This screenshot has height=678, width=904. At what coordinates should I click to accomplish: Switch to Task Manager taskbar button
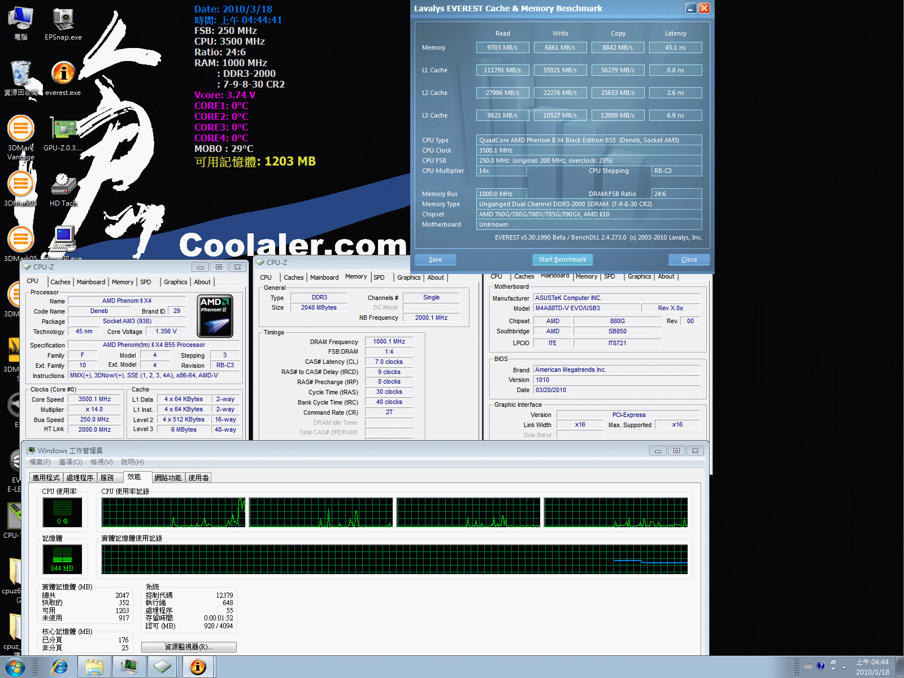pyautogui.click(x=129, y=667)
